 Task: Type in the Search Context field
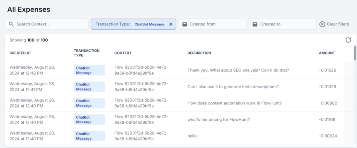tap(51, 24)
